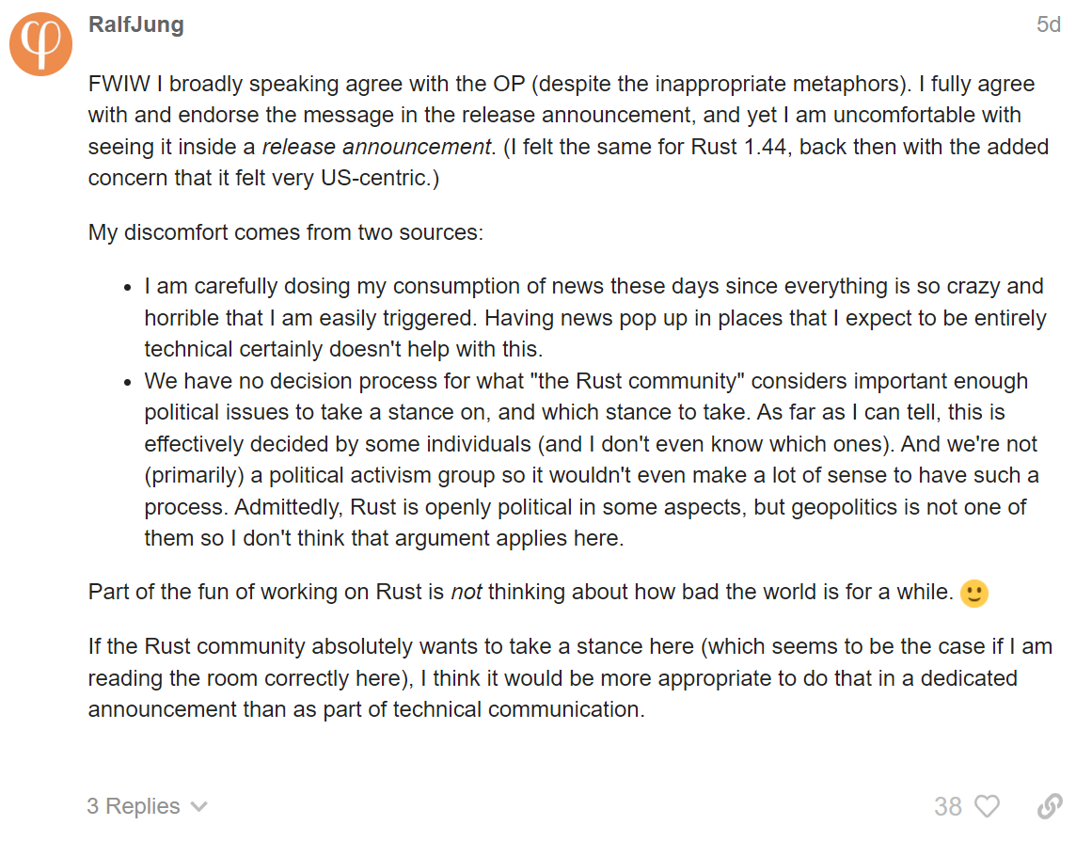This screenshot has height=841, width=1076.
Task: Click the first bullet point dot
Action: pos(128,287)
